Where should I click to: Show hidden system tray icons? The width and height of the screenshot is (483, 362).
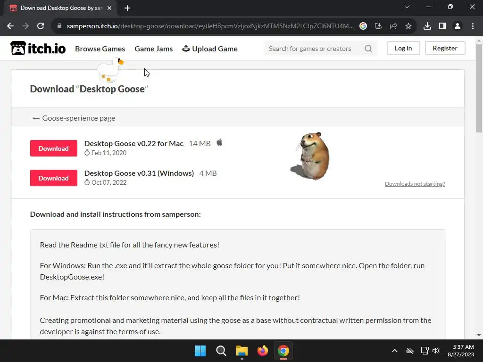coord(395,351)
